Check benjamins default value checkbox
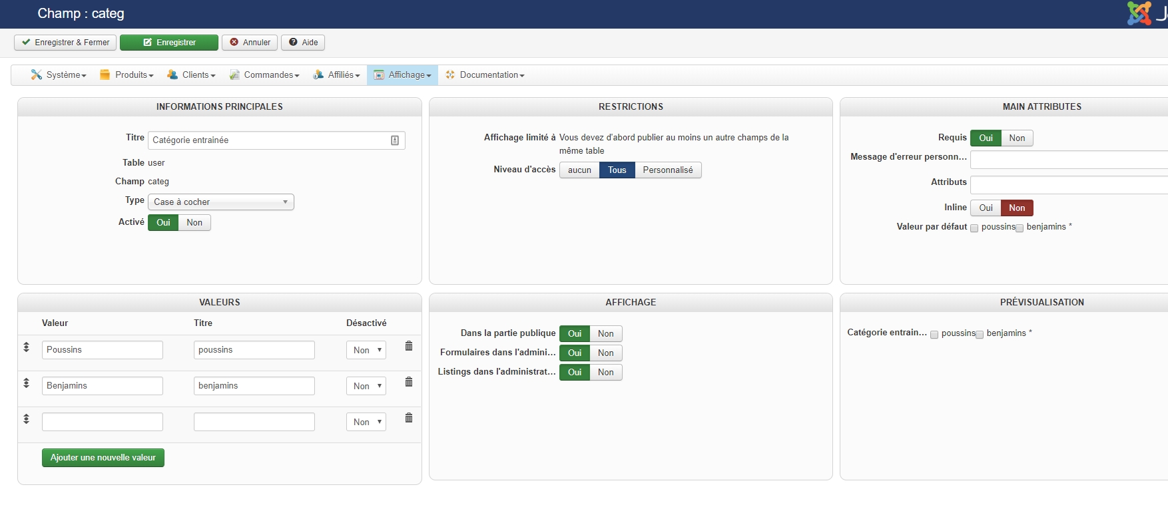 [x=1020, y=228]
